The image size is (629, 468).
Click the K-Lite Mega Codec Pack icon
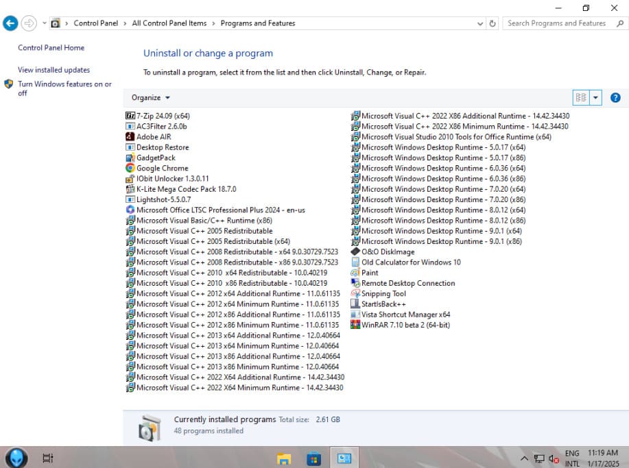click(130, 189)
